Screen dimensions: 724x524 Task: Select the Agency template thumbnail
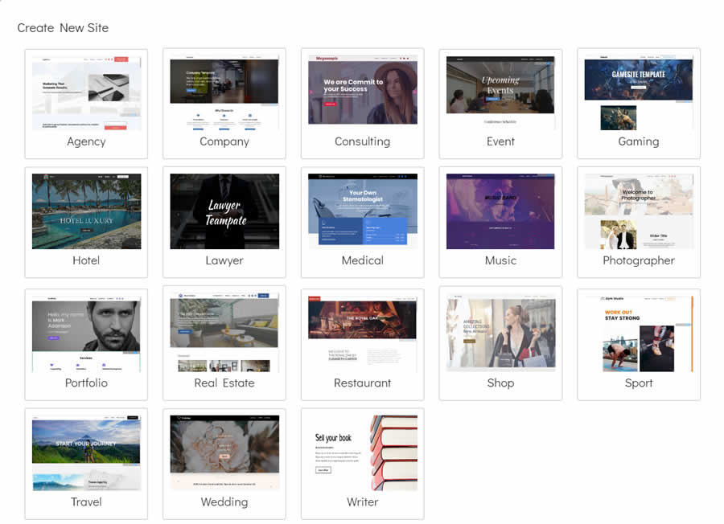point(86,92)
